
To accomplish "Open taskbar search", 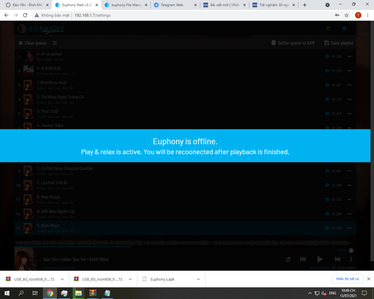I will click(21, 293).
